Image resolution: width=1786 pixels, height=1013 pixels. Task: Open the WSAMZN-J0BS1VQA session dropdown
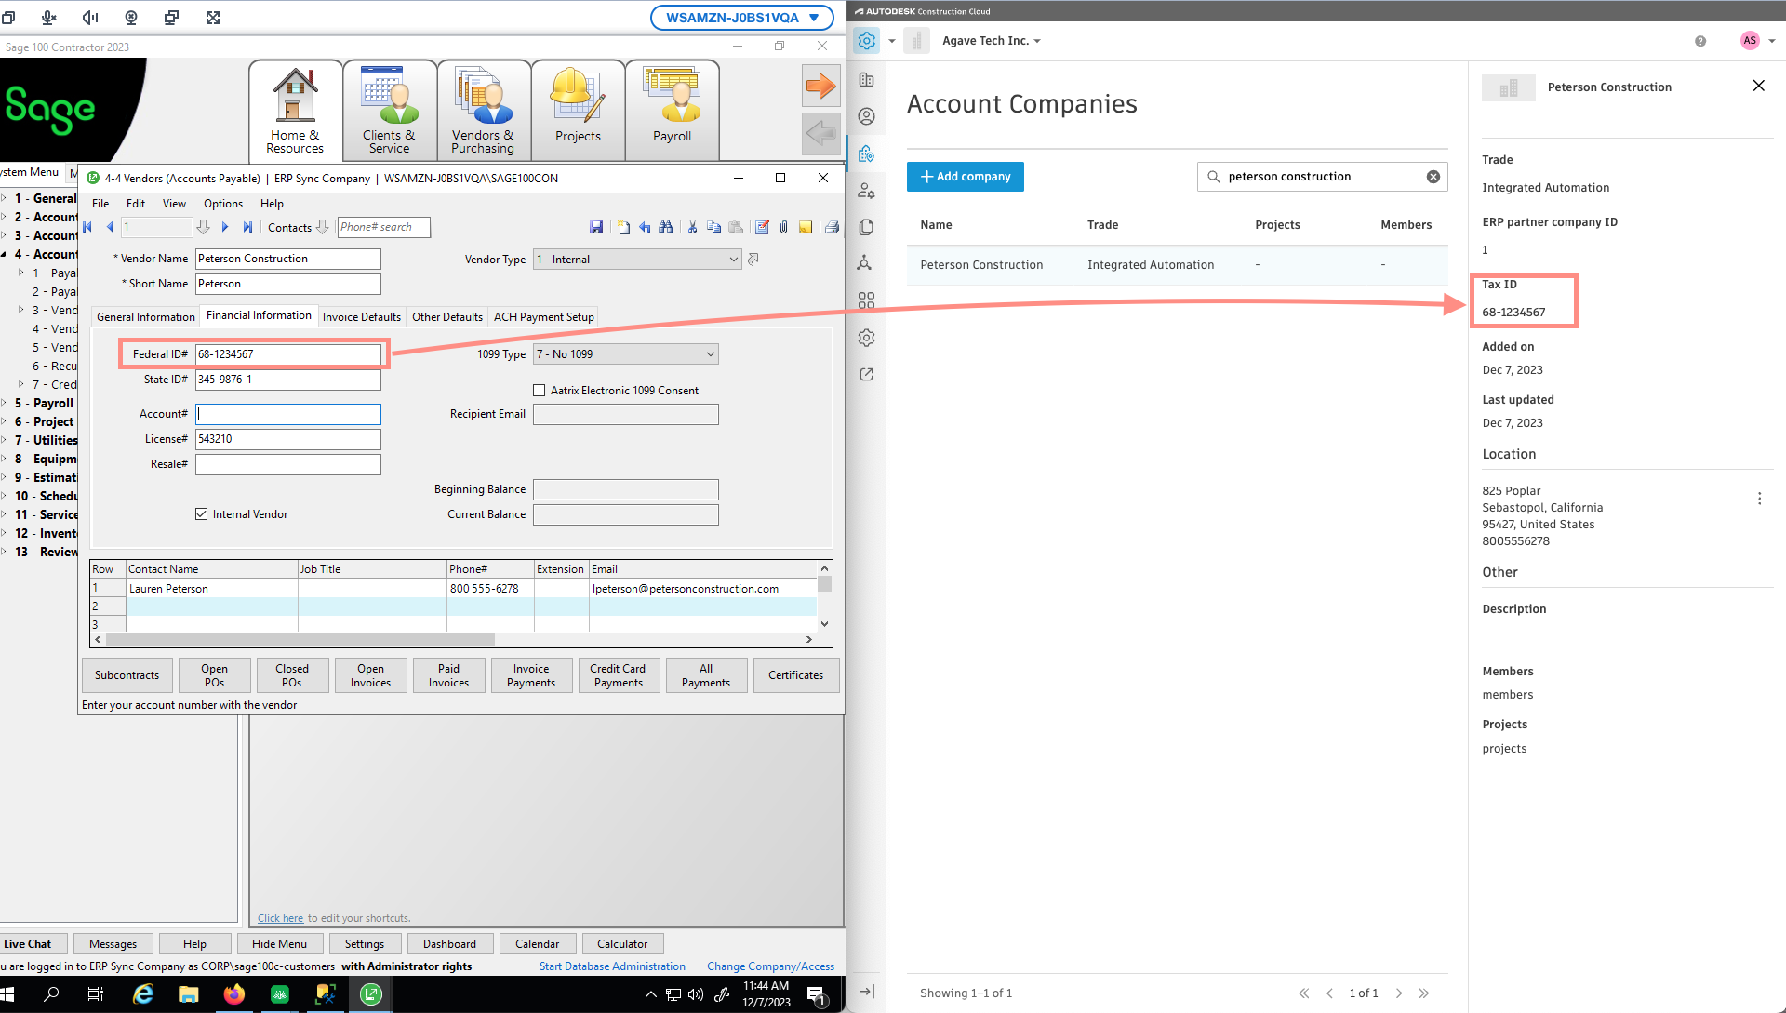(x=741, y=18)
